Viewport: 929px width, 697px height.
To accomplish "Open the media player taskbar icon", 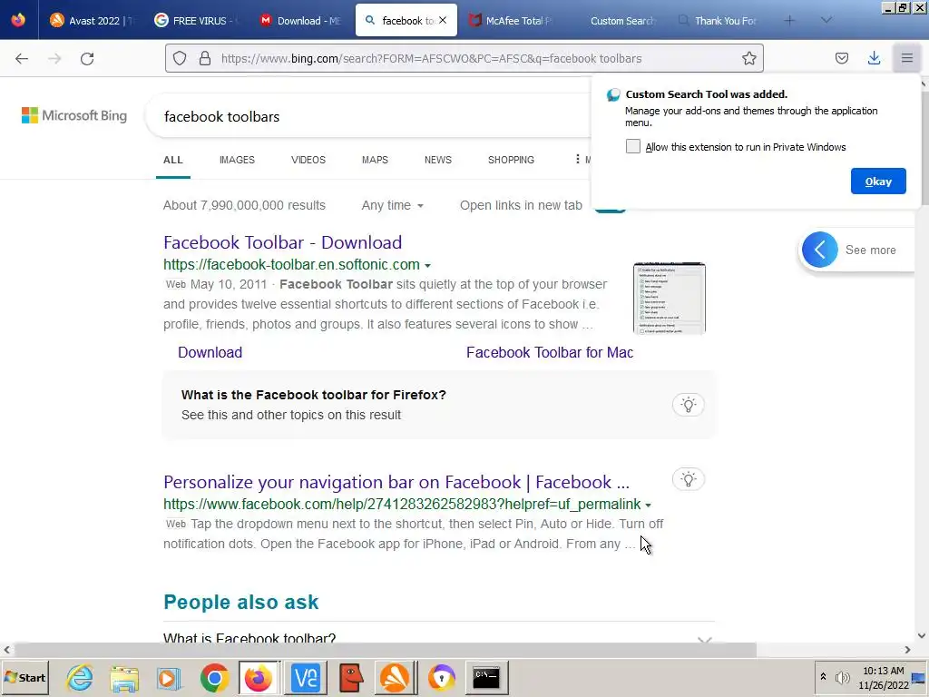I will coord(169,677).
